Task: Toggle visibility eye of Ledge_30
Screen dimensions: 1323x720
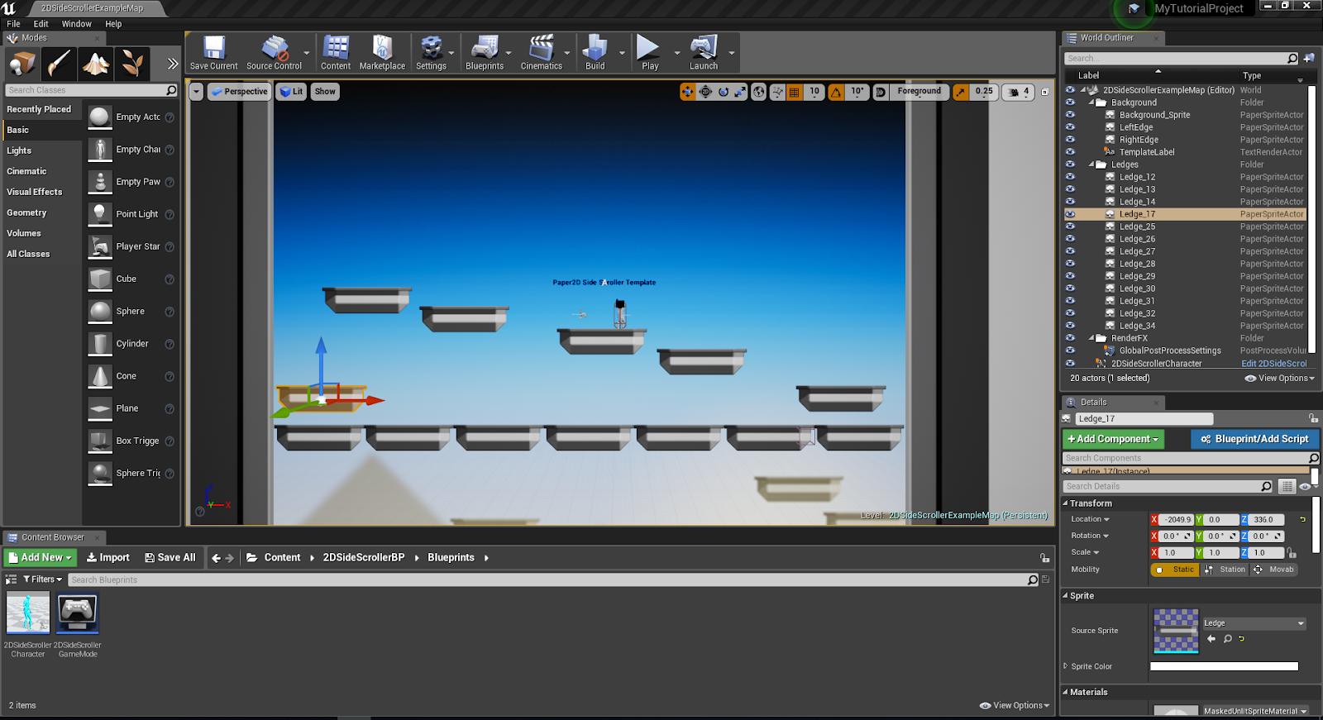Action: (1070, 288)
